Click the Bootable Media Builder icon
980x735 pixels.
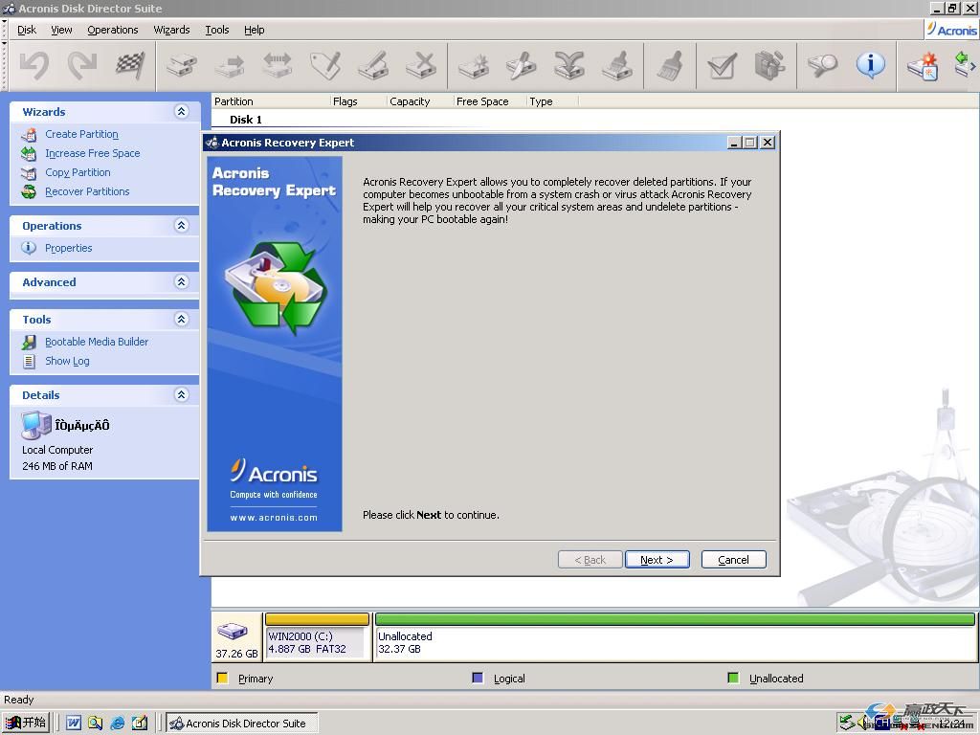coord(29,342)
